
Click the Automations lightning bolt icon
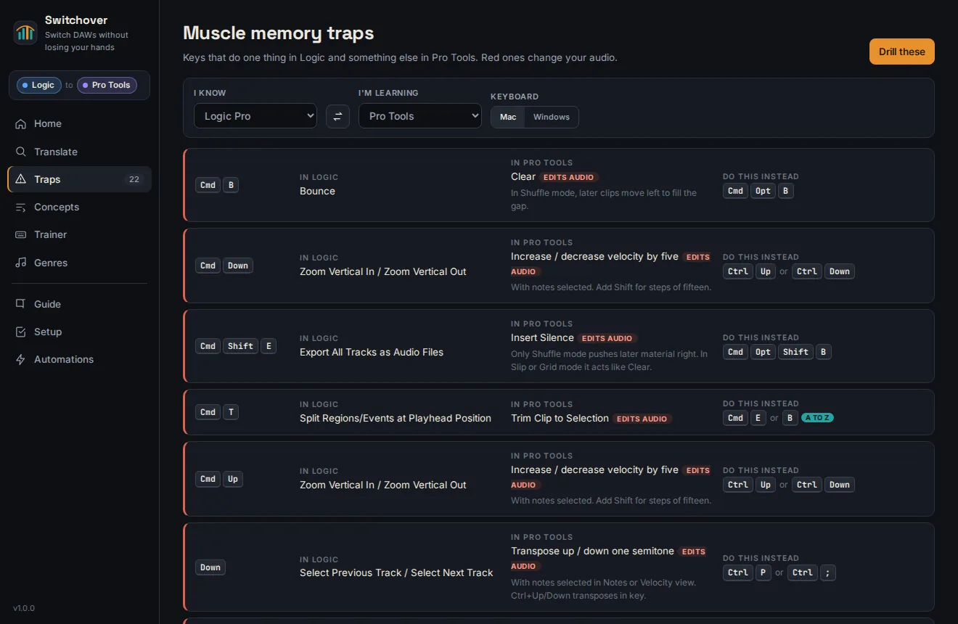click(21, 359)
